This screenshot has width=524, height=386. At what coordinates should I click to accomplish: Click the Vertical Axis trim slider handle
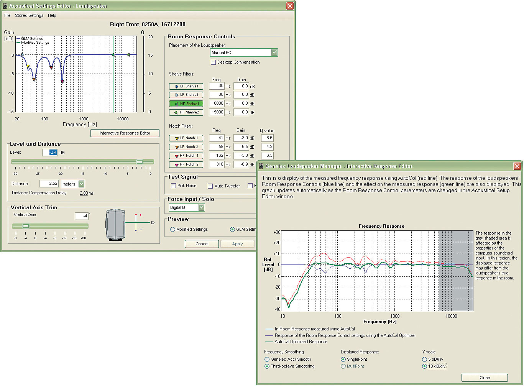point(26,226)
